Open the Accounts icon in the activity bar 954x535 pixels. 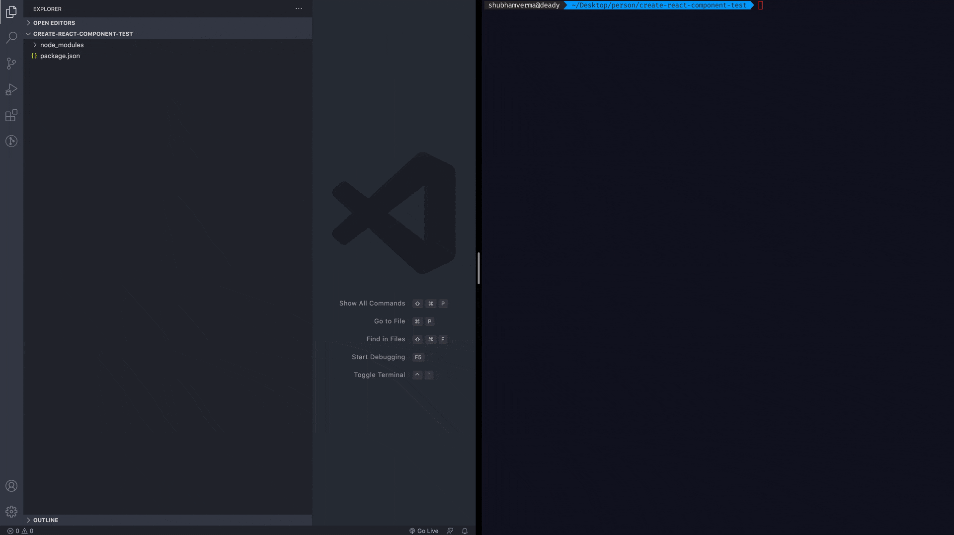[x=11, y=486]
